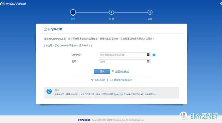The width and height of the screenshot is (222, 123).
Task: Click the envelope icon beside resend email
Action: [111, 80]
